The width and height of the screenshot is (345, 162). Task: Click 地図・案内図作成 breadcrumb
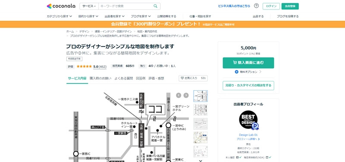pos(147,31)
